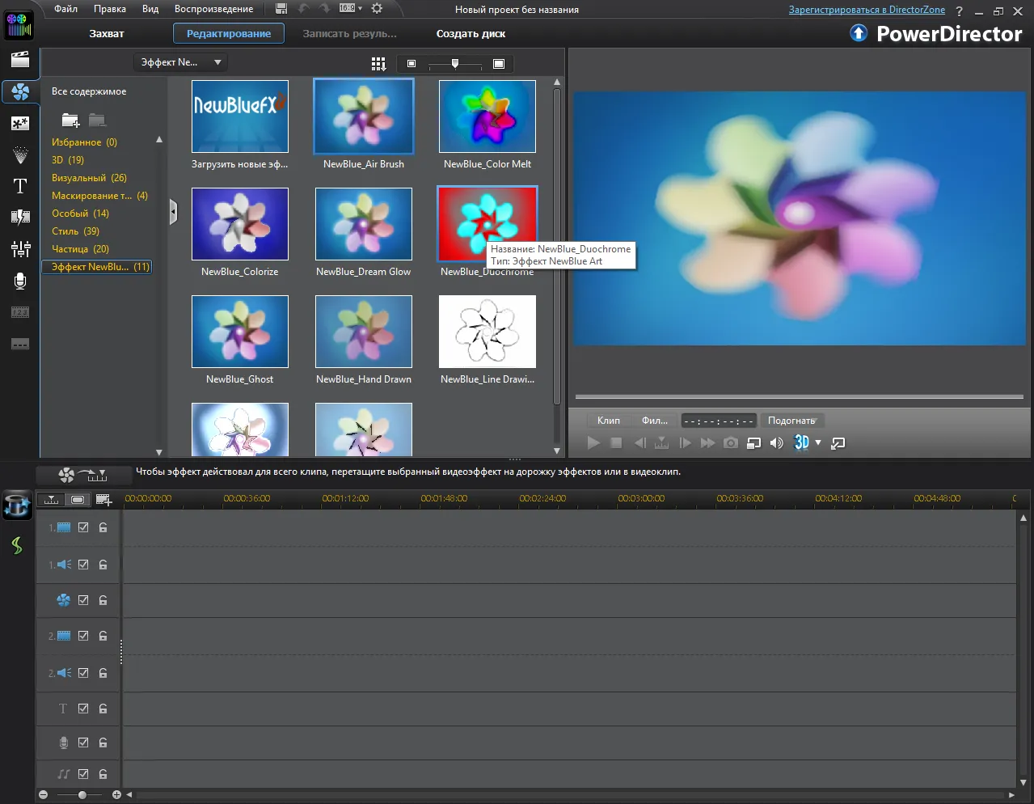Open the Media Room icon

click(20, 59)
